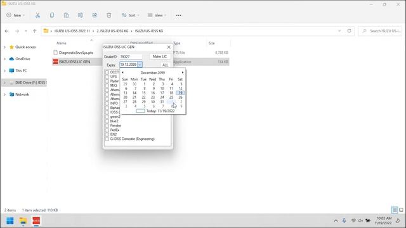Click the DealerID input field
Image resolution: width=406 pixels, height=228 pixels.
[131, 56]
